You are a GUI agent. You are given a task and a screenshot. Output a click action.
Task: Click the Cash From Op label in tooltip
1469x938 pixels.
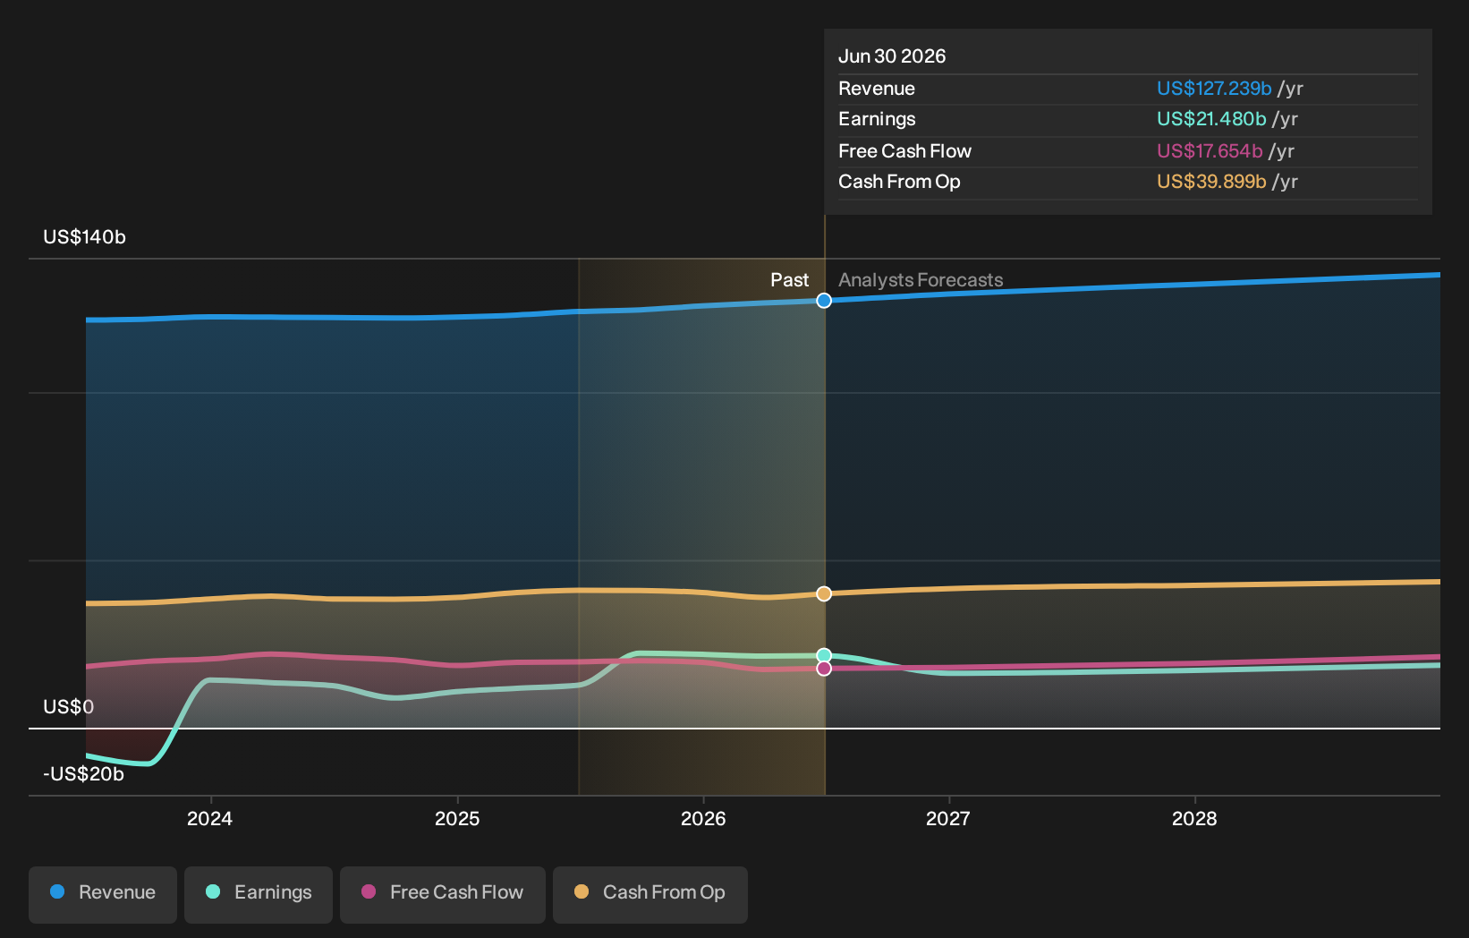coord(899,182)
